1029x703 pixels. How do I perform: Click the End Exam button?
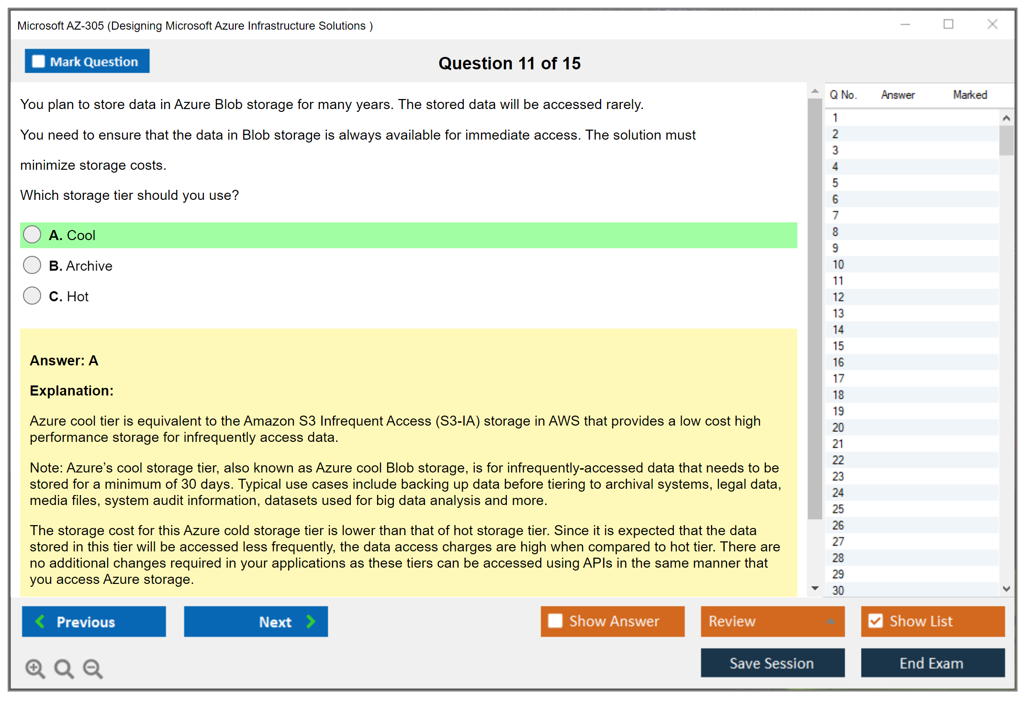(x=932, y=663)
